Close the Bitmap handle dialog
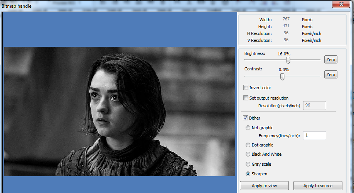Image resolution: width=354 pixels, height=193 pixels. 341,4
